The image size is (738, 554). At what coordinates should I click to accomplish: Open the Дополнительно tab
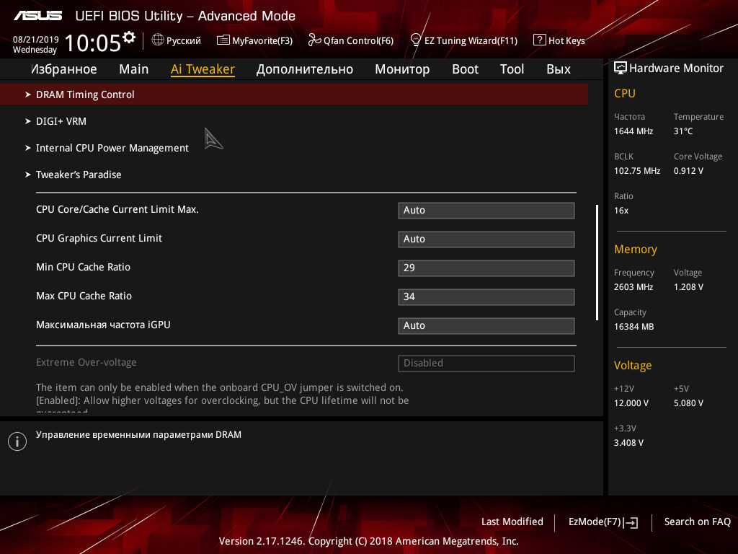pyautogui.click(x=305, y=69)
